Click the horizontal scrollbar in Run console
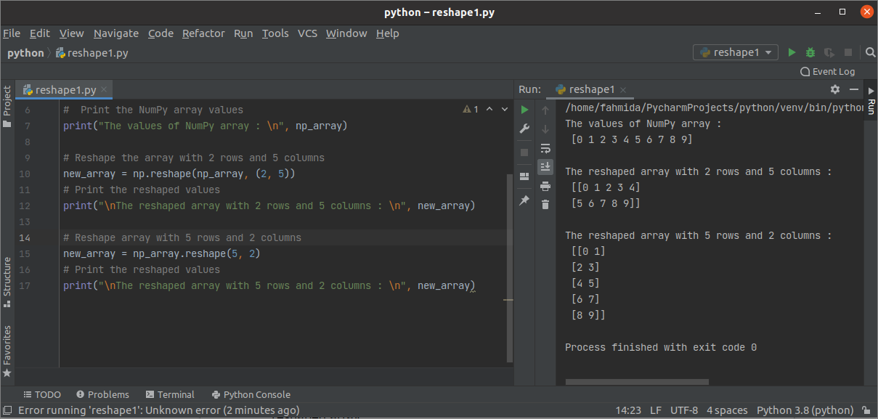Screen dimensions: 878x419 636,381
